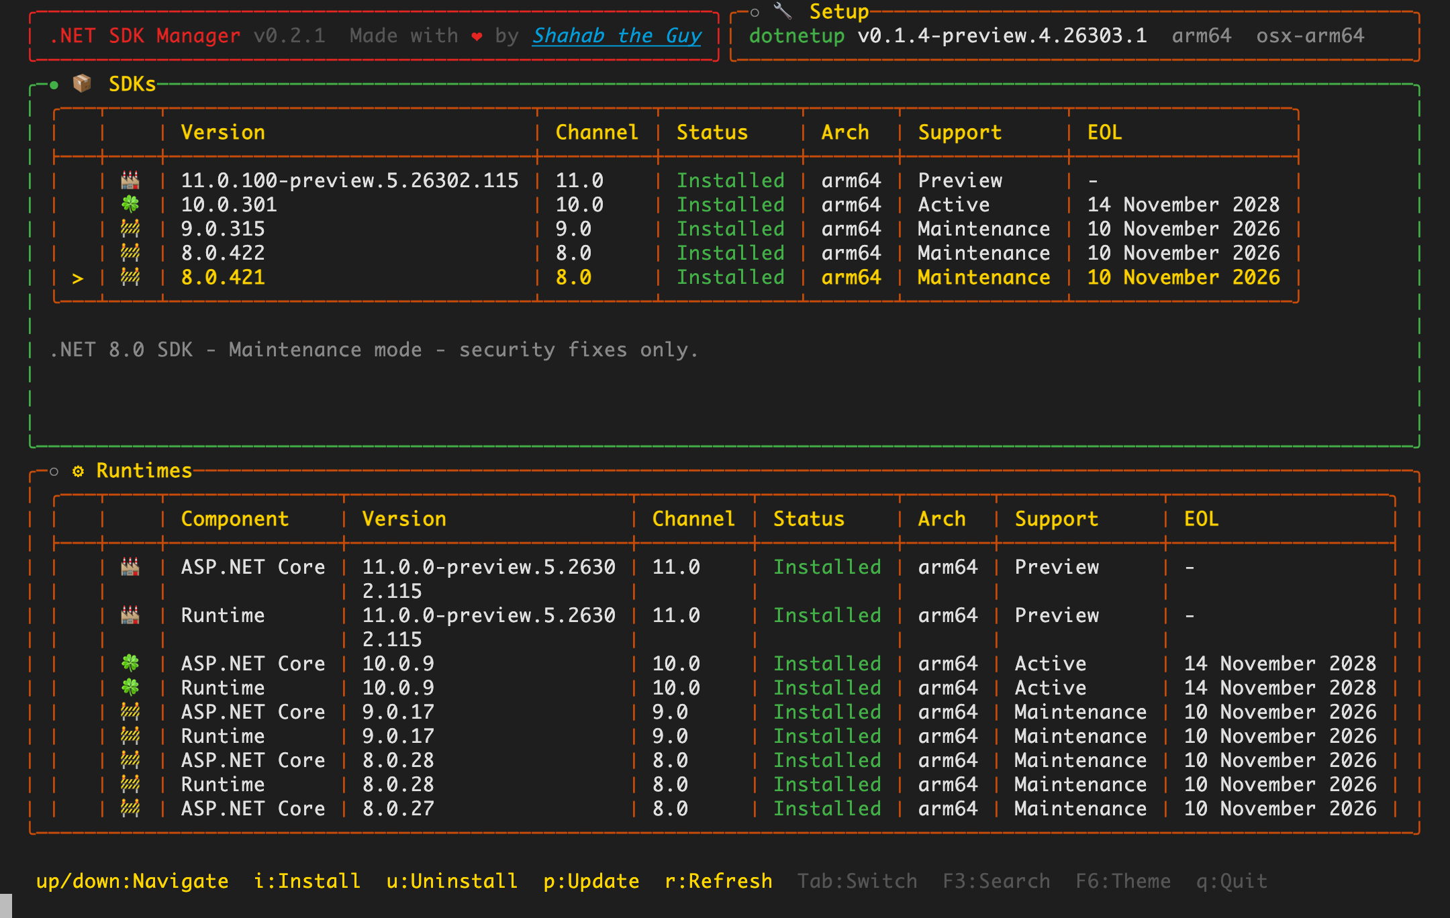Click the Runtimes Arch column header

(942, 519)
